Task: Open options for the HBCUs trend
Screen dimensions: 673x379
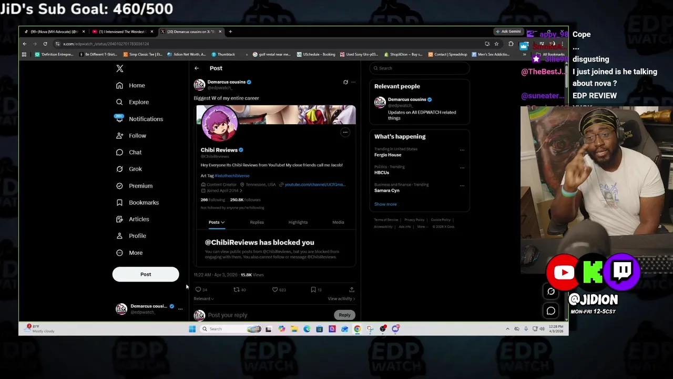Action: click(x=462, y=168)
